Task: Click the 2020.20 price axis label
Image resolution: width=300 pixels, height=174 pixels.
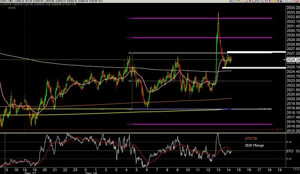Action: coord(293,99)
